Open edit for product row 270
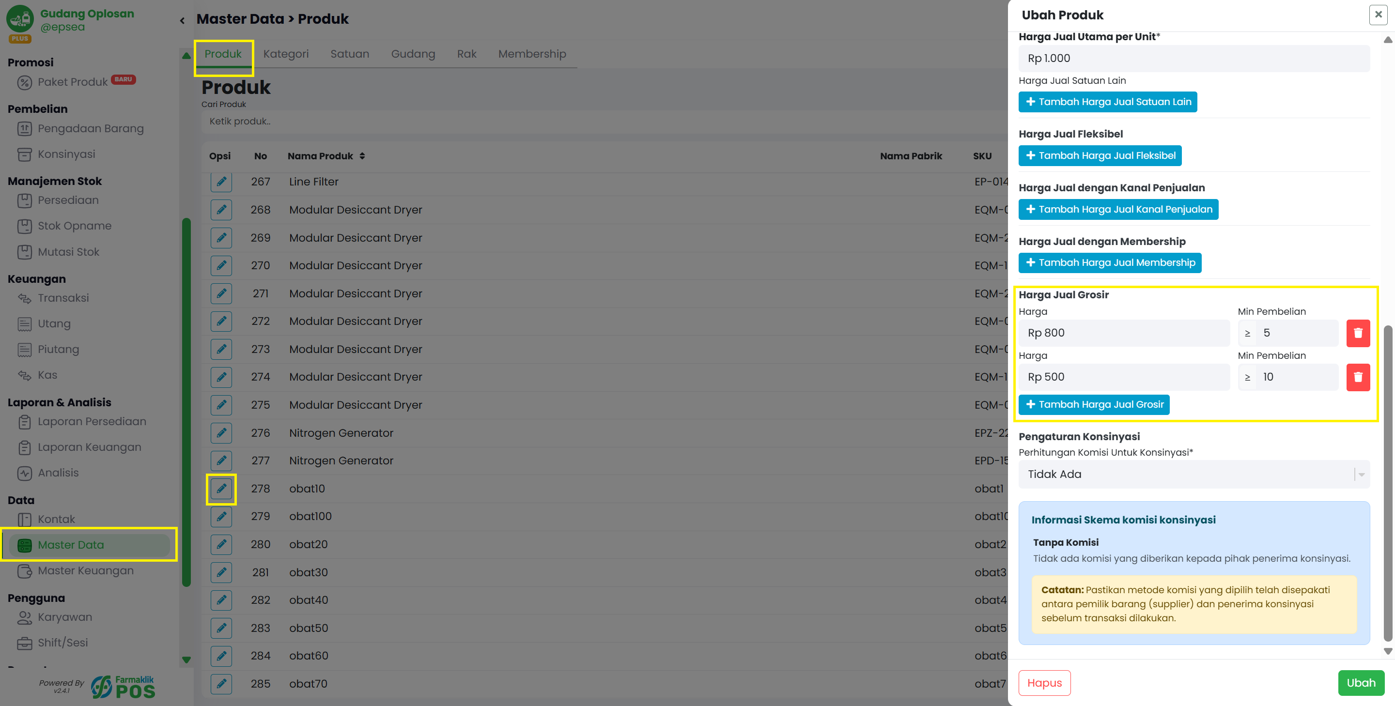1395x706 pixels. point(221,266)
